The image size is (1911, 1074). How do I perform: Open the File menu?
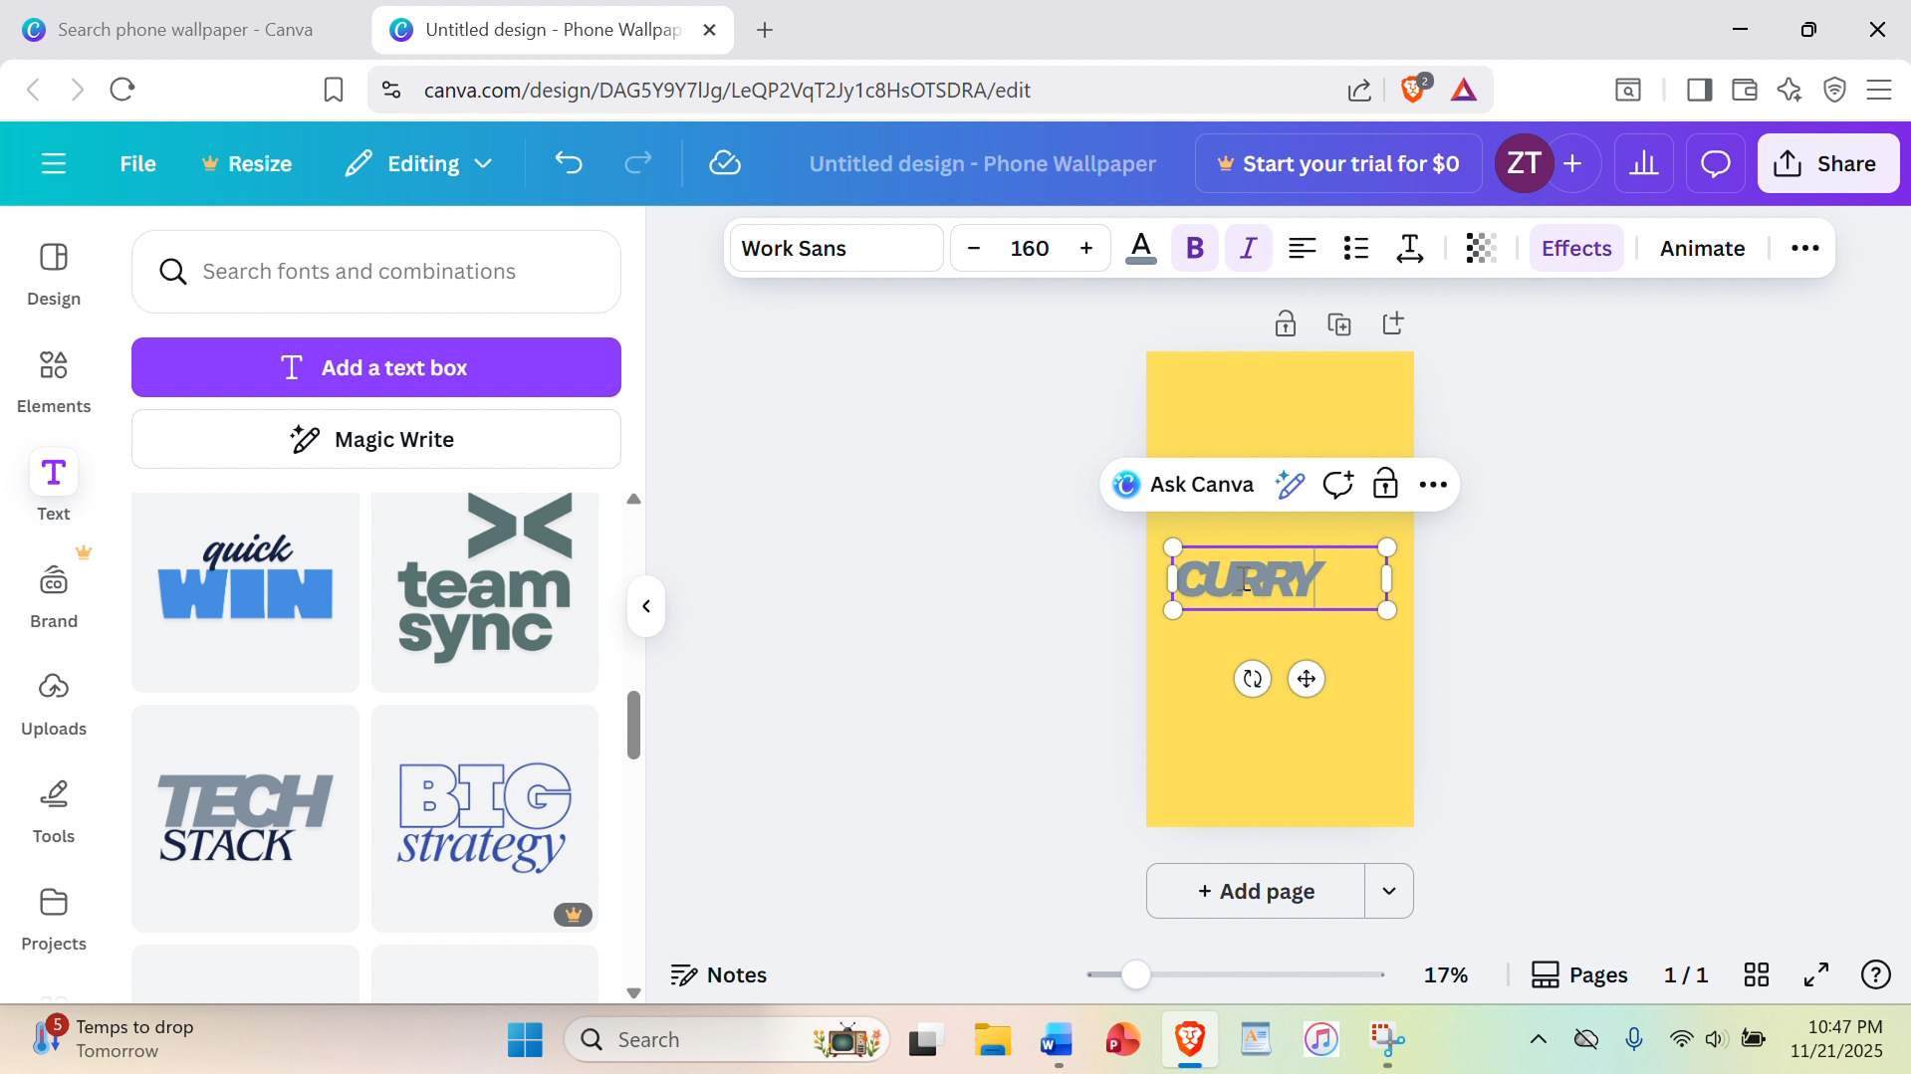tap(137, 163)
